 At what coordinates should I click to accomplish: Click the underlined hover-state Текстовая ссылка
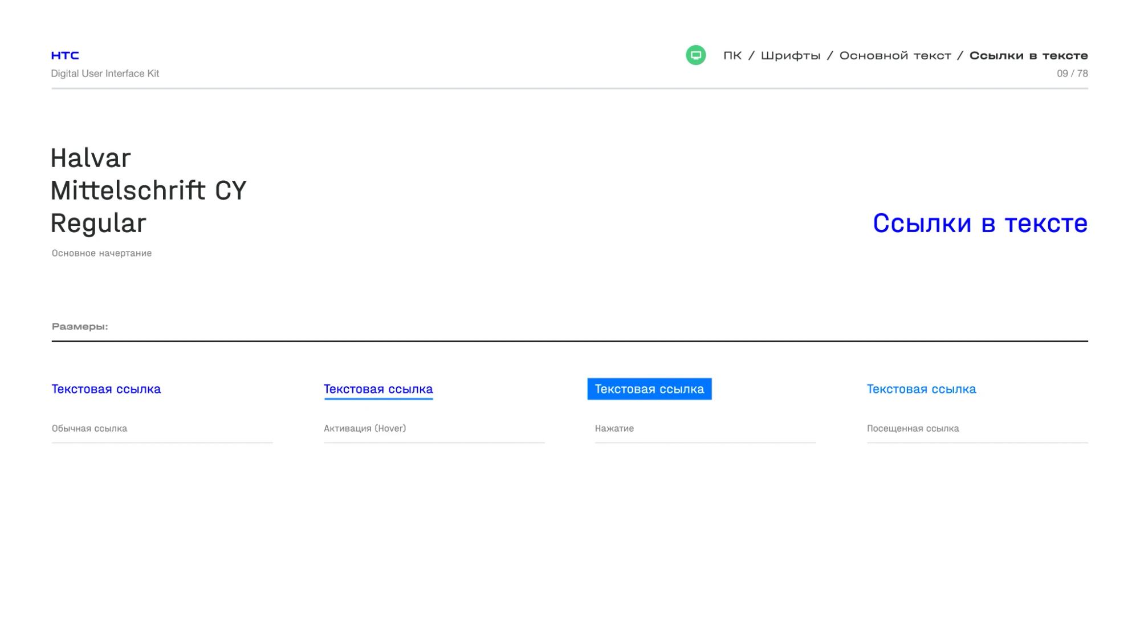coord(378,390)
